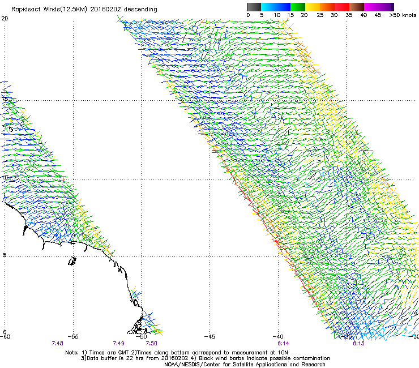Click the 'Data buffer is 22 hrs' note line
Screen dimensions: 419x368
205,358
